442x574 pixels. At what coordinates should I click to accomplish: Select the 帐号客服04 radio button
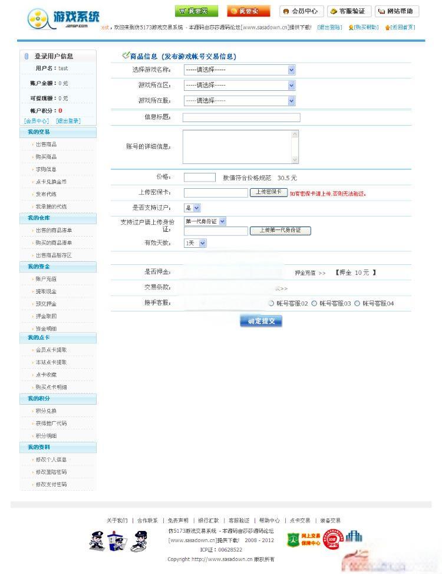[357, 303]
